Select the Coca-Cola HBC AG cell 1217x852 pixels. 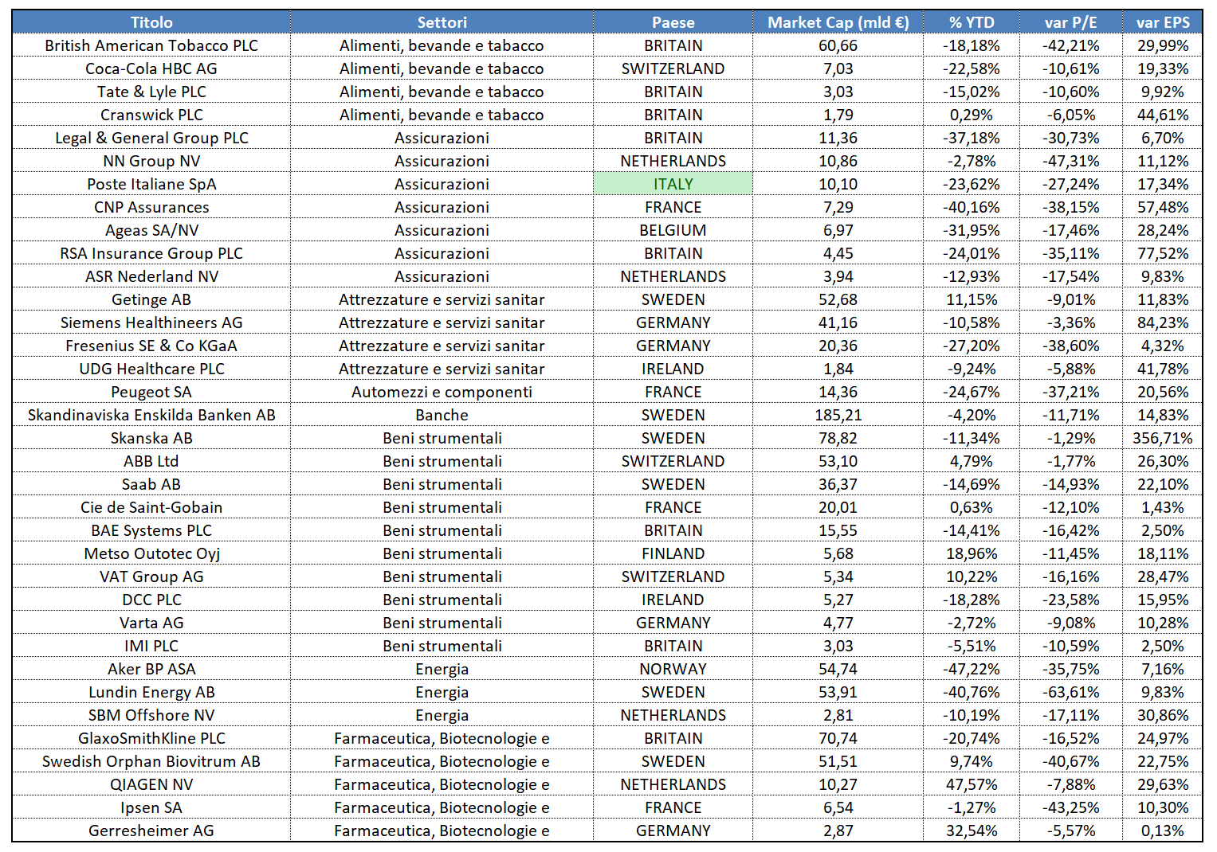[151, 68]
